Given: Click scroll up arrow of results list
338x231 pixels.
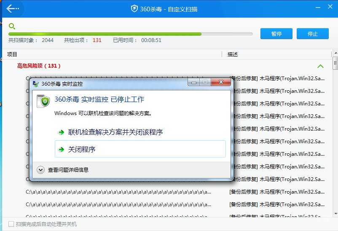Looking at the screenshot, I should (x=335, y=52).
